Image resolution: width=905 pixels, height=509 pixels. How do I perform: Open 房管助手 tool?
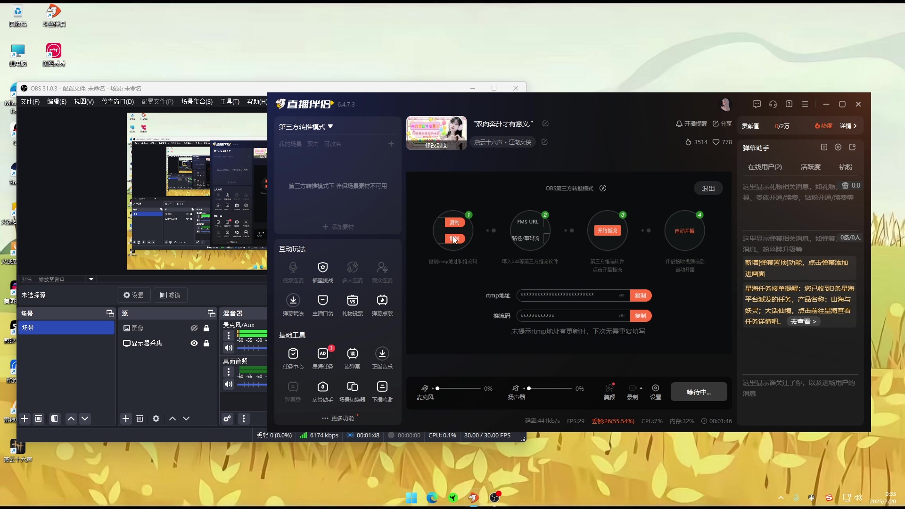click(x=322, y=391)
